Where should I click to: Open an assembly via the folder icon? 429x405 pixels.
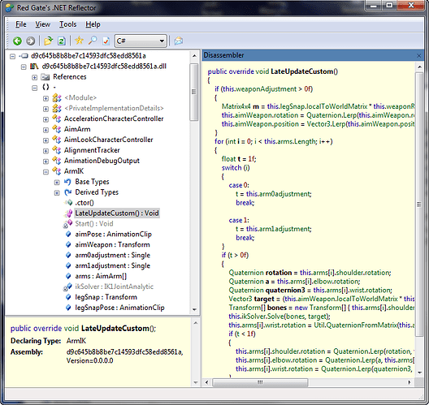[48, 41]
